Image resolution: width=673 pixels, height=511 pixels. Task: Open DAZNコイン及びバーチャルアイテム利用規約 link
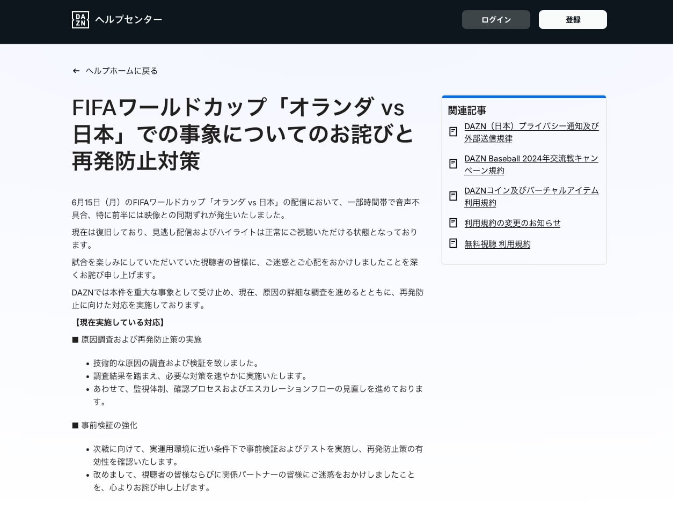click(x=531, y=197)
